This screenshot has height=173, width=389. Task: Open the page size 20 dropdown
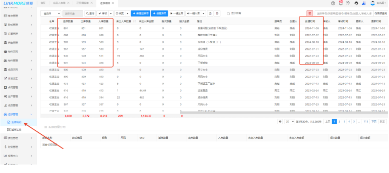(x=290, y=121)
